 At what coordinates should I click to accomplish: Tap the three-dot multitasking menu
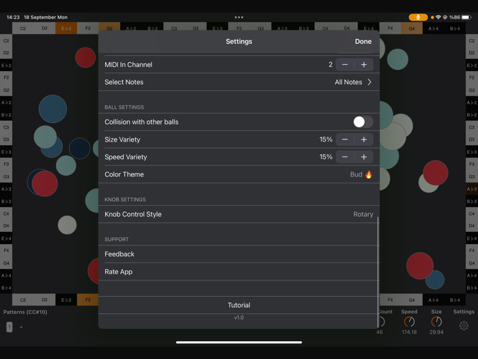click(x=239, y=17)
